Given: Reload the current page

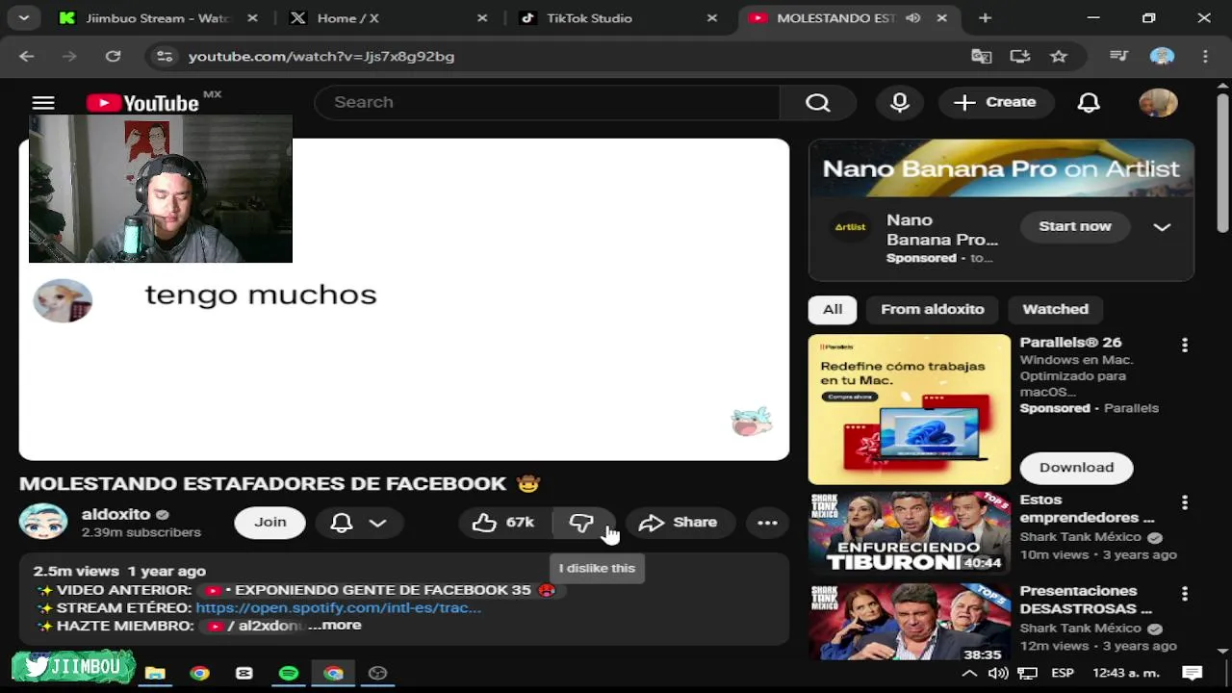Looking at the screenshot, I should 113,56.
